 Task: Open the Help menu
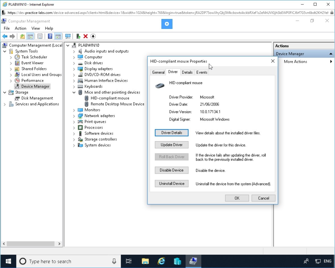pos(49,28)
